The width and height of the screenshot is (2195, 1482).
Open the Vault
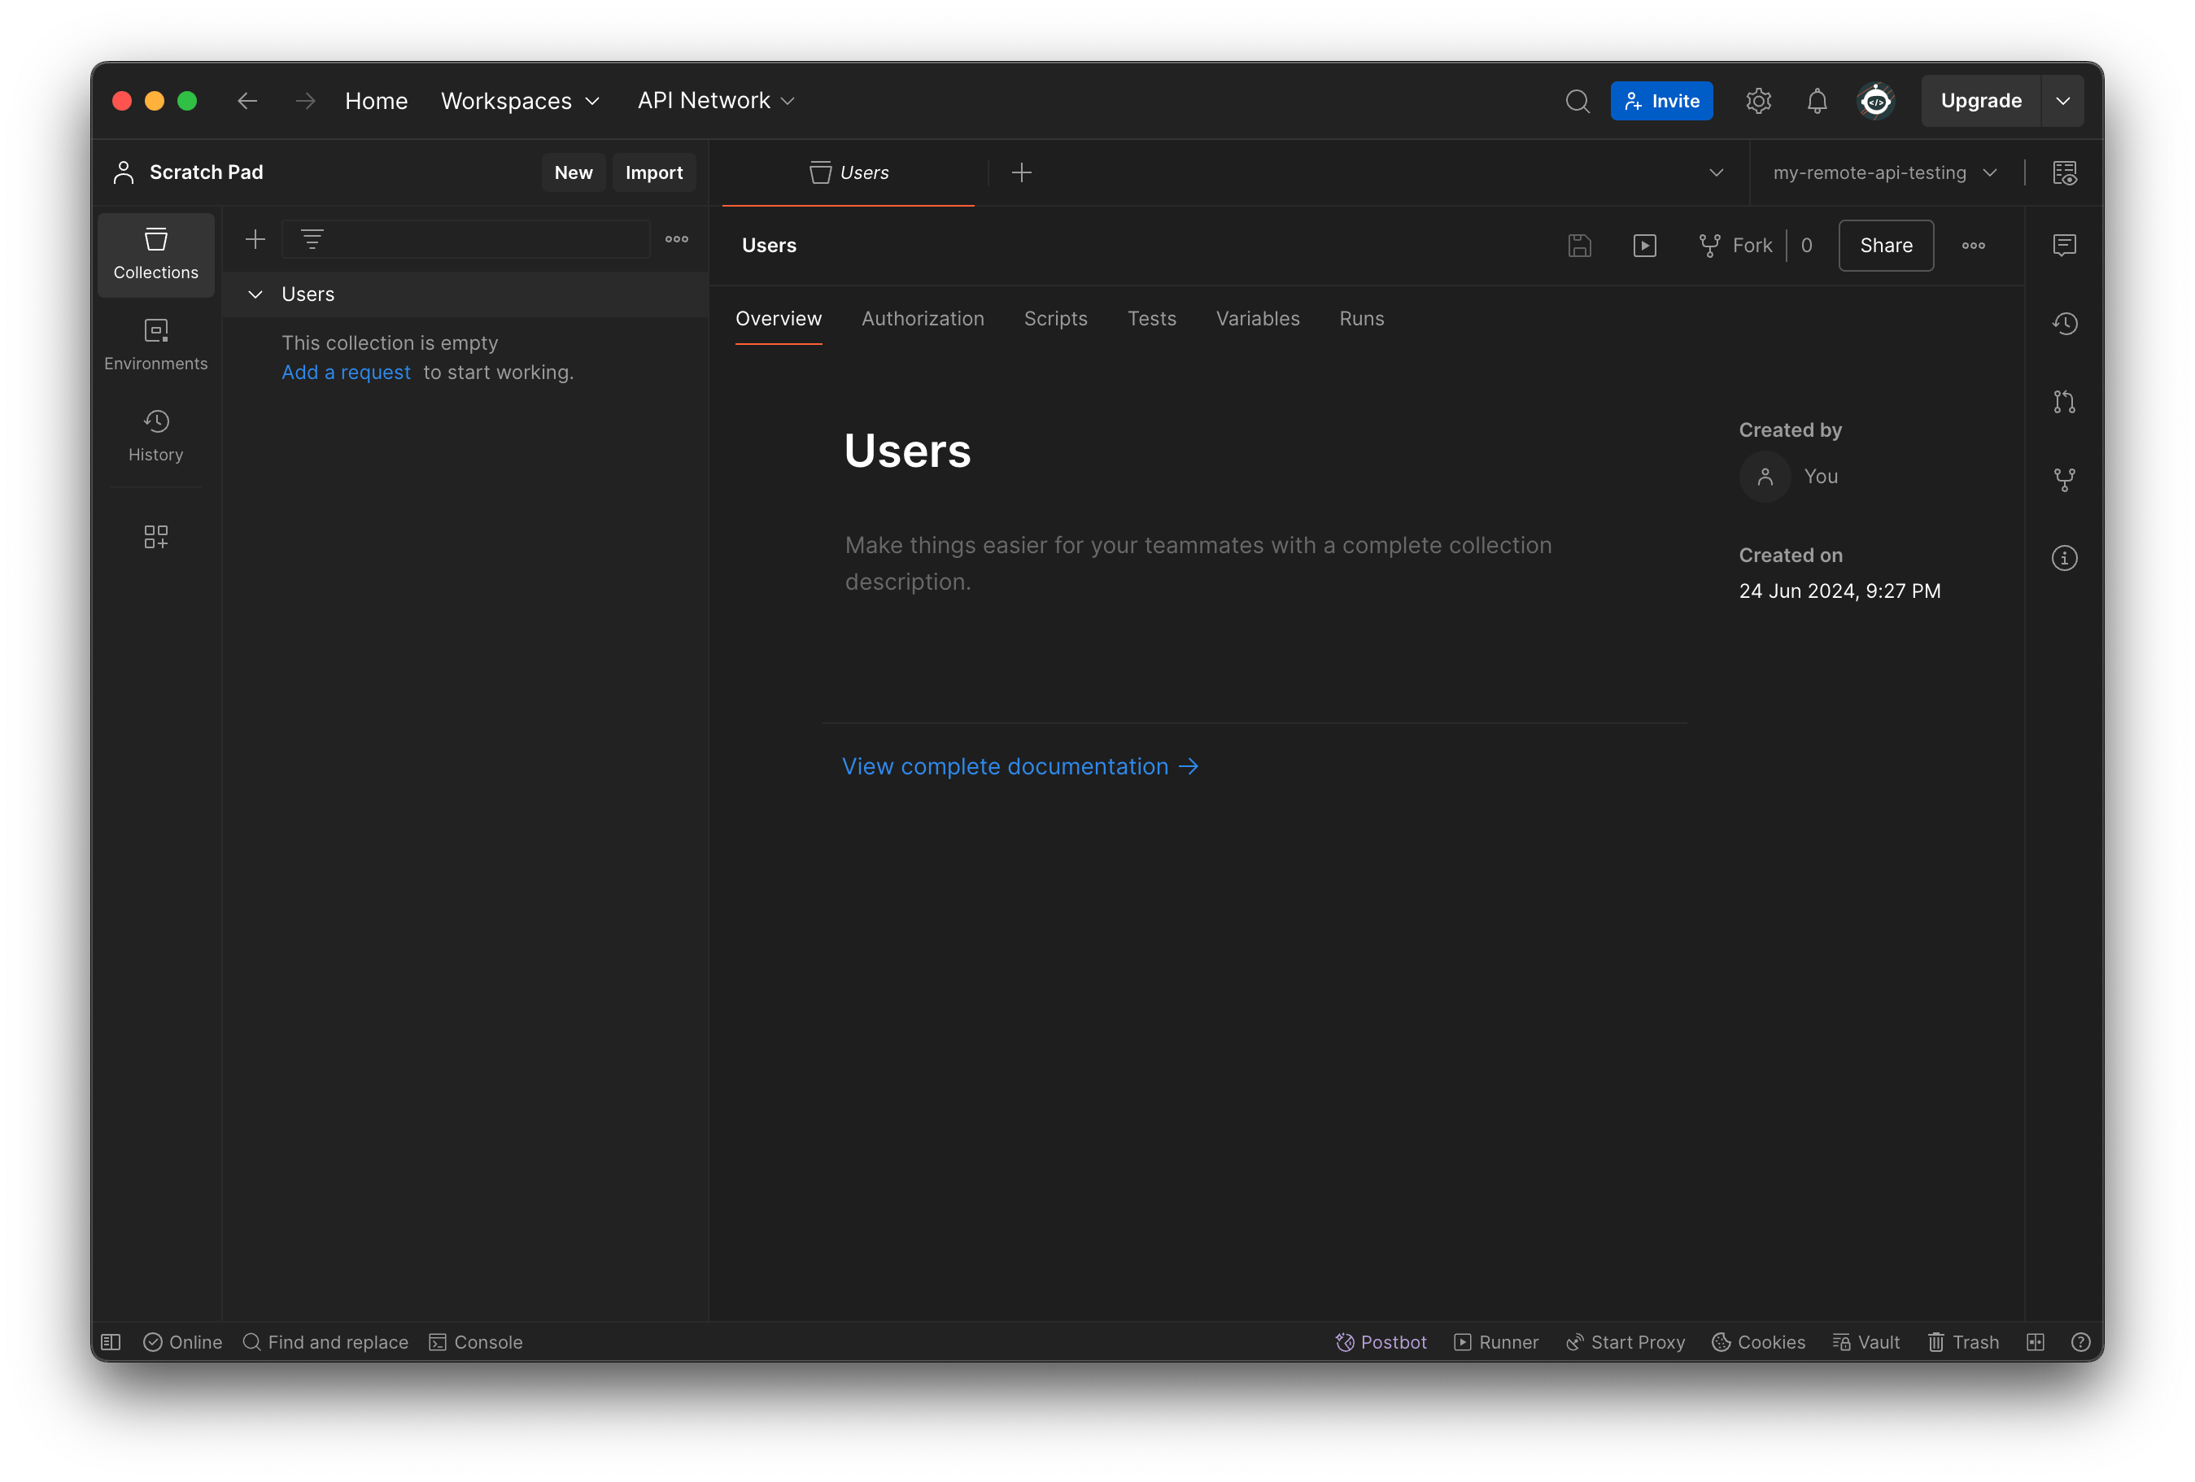coord(1866,1341)
